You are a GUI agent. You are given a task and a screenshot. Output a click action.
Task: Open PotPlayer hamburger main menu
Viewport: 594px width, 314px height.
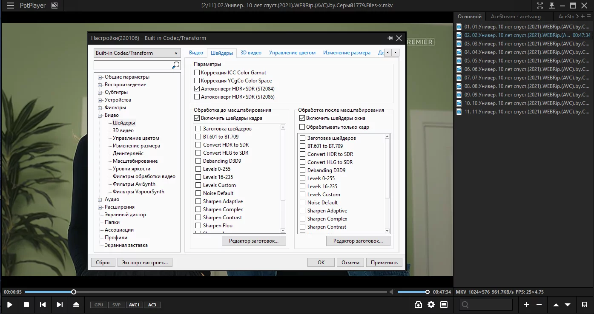point(11,6)
